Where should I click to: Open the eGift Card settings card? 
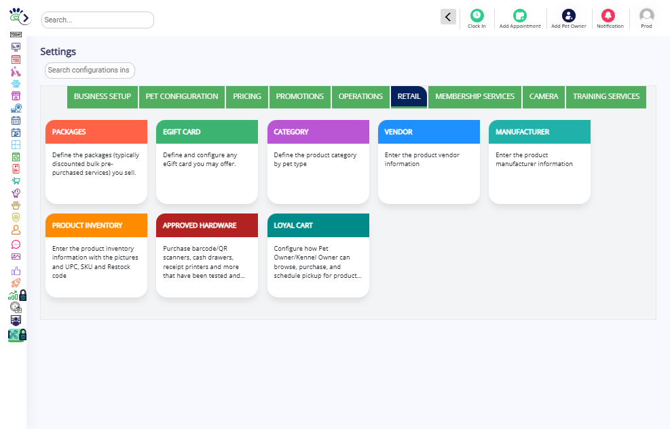[207, 161]
